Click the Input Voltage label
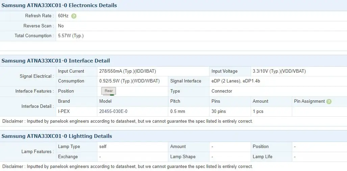The height and width of the screenshot is (171, 347). 224,71
